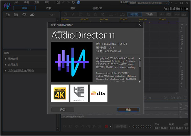Open the record options dropdown arrow
Image resolution: width=191 pixels, height=136 pixels.
point(110,127)
